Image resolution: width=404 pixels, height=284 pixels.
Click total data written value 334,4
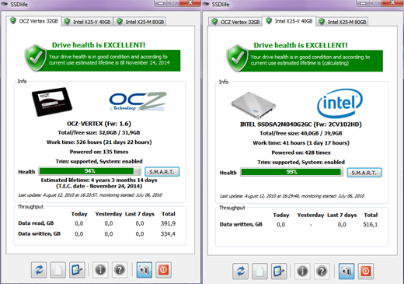[x=168, y=234]
